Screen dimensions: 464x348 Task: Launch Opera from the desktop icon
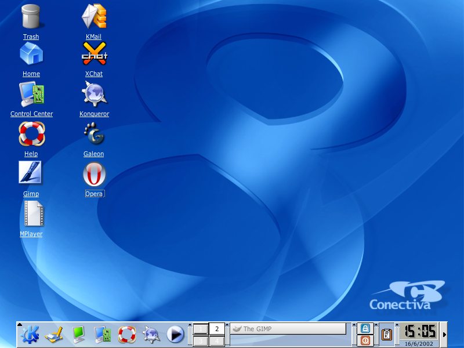94,175
